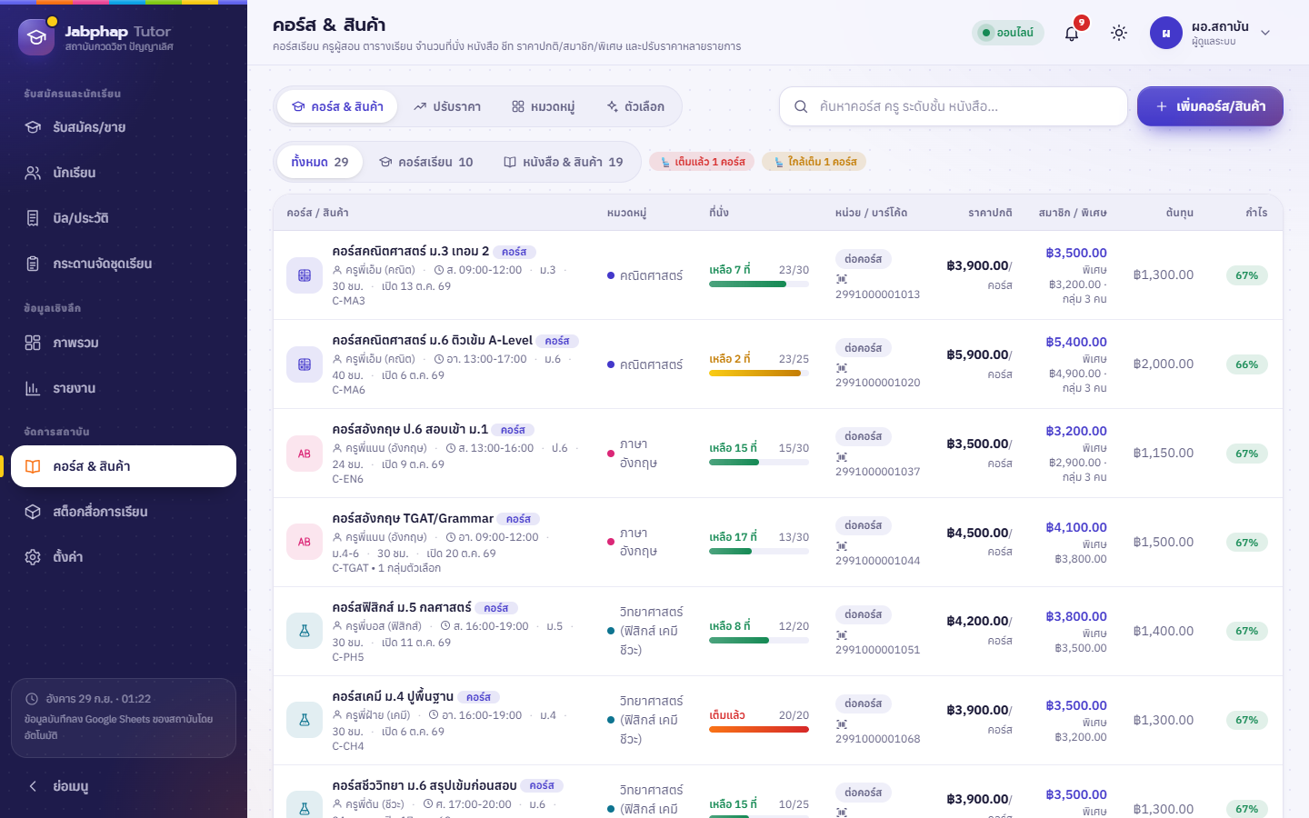Open สต็อกสื่อการเรียน page
1309x818 pixels.
tap(124, 512)
